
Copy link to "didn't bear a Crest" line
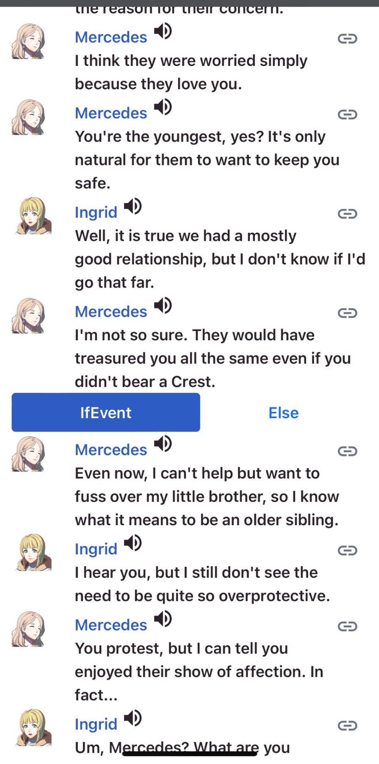[x=347, y=313]
